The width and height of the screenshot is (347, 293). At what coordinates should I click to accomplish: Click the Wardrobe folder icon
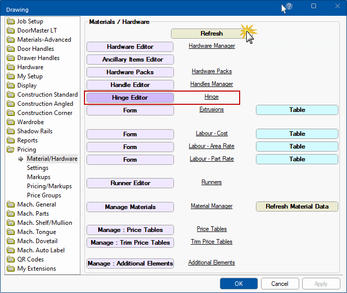[x=10, y=122]
